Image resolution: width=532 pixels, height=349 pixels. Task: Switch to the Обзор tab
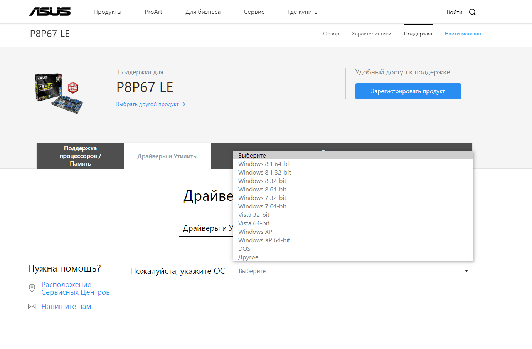(x=331, y=34)
